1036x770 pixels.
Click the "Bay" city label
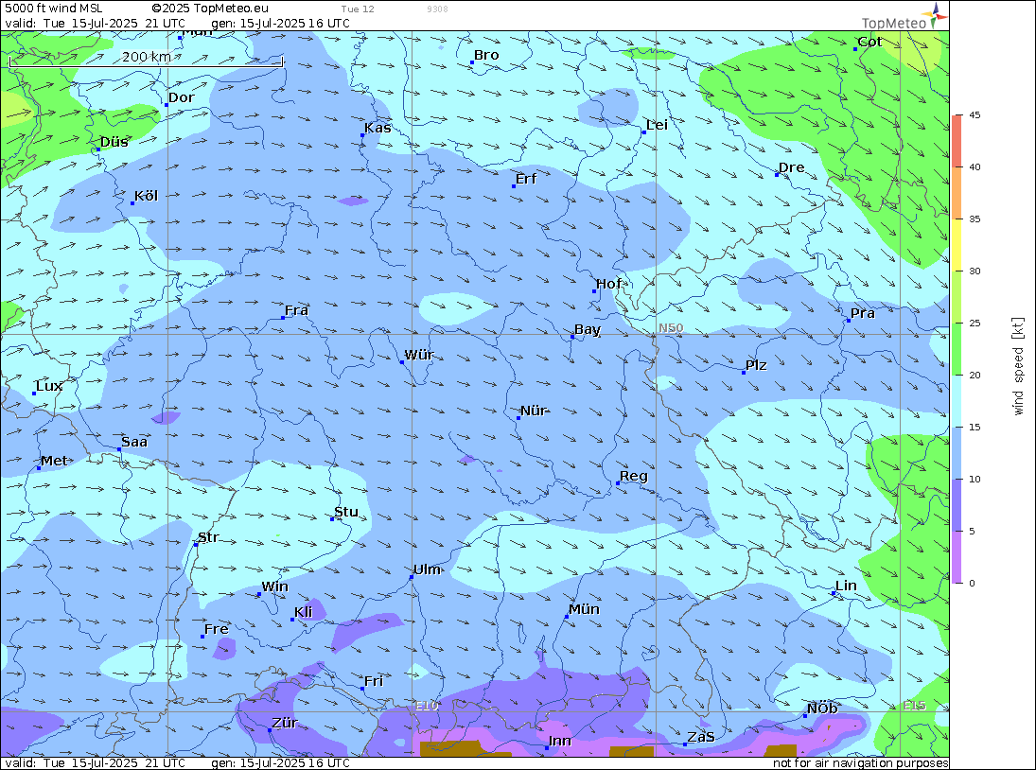(588, 329)
